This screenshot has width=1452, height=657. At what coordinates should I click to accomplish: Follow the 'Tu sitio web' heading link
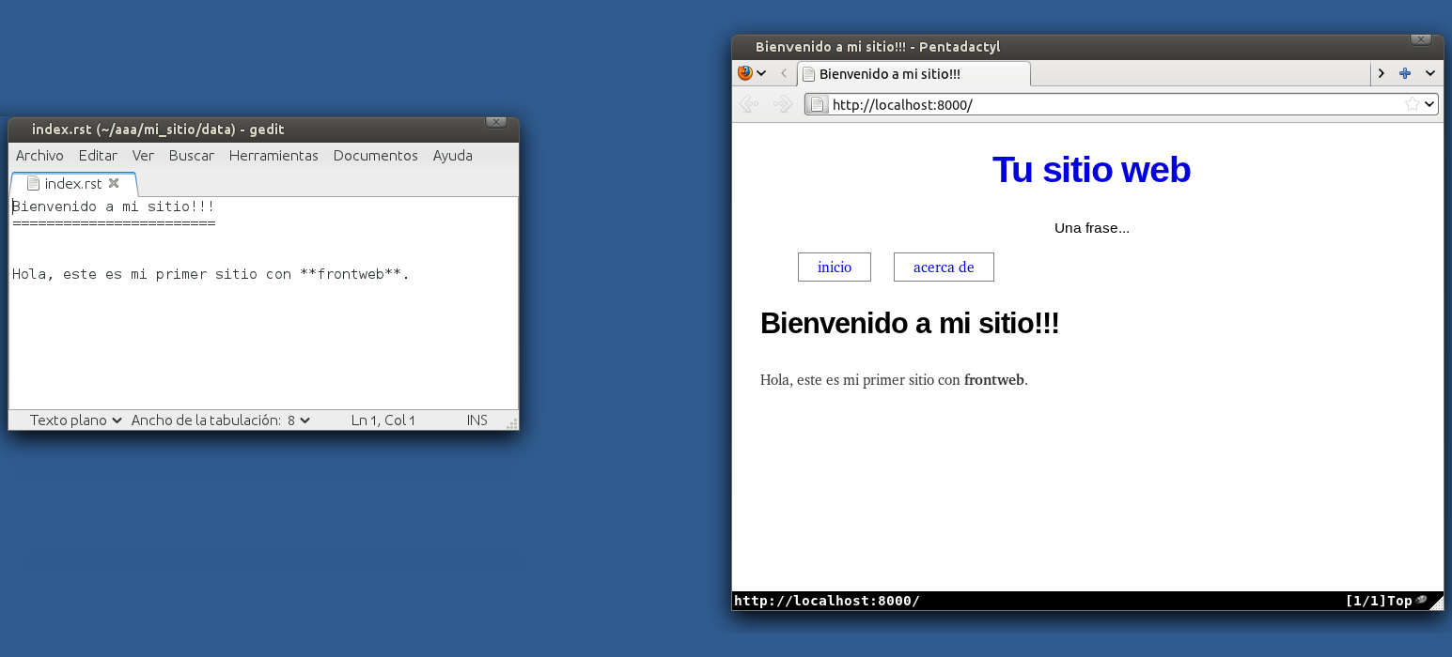tap(1091, 170)
